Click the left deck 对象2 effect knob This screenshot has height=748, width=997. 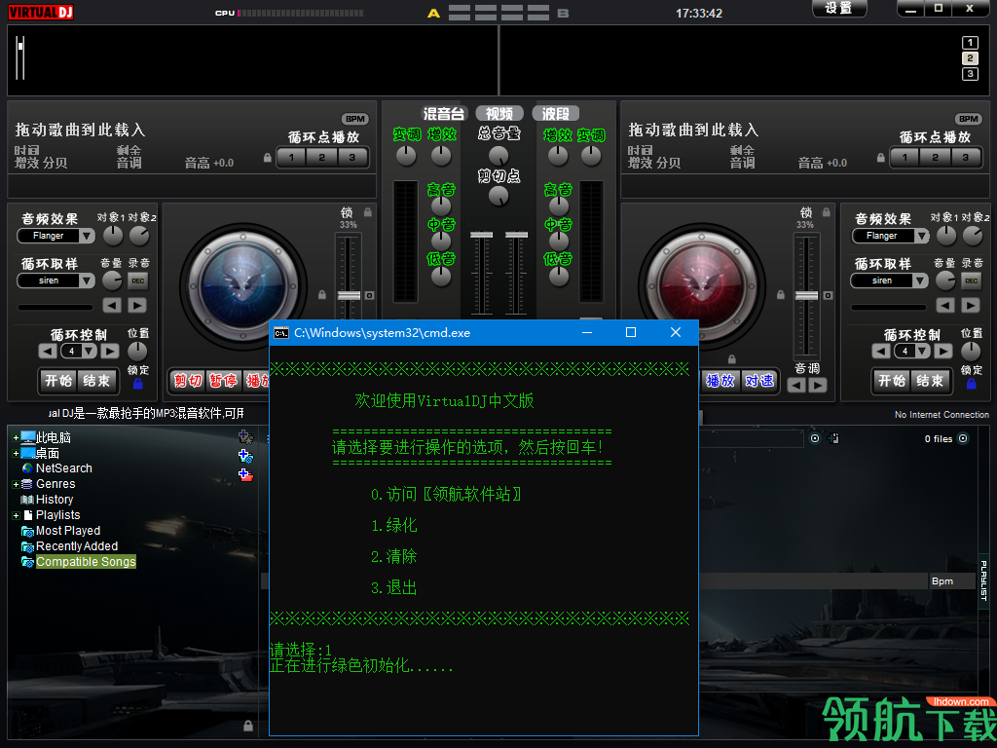[x=139, y=236]
